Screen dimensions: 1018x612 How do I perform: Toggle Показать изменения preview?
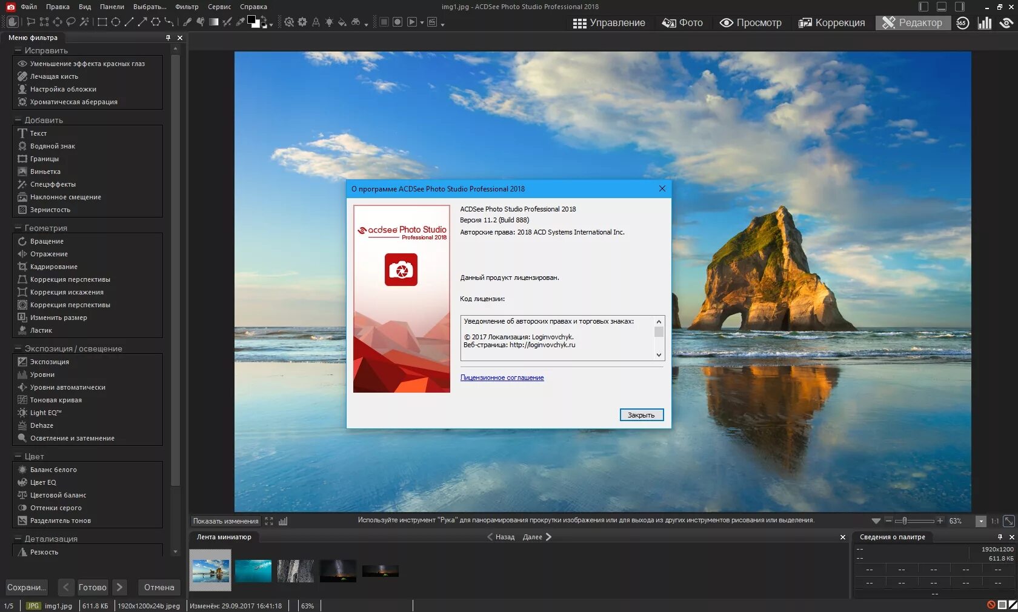click(225, 521)
